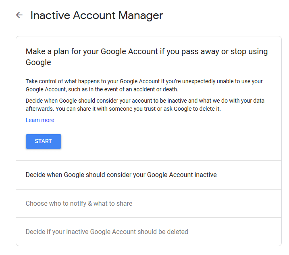Click the 'Inactive Account Manager' page title
Viewport: 289px width, 255px height.
pyautogui.click(x=97, y=15)
